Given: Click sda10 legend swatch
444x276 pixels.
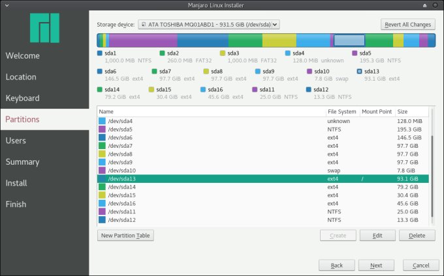Looking at the screenshot, I should click(309, 72).
